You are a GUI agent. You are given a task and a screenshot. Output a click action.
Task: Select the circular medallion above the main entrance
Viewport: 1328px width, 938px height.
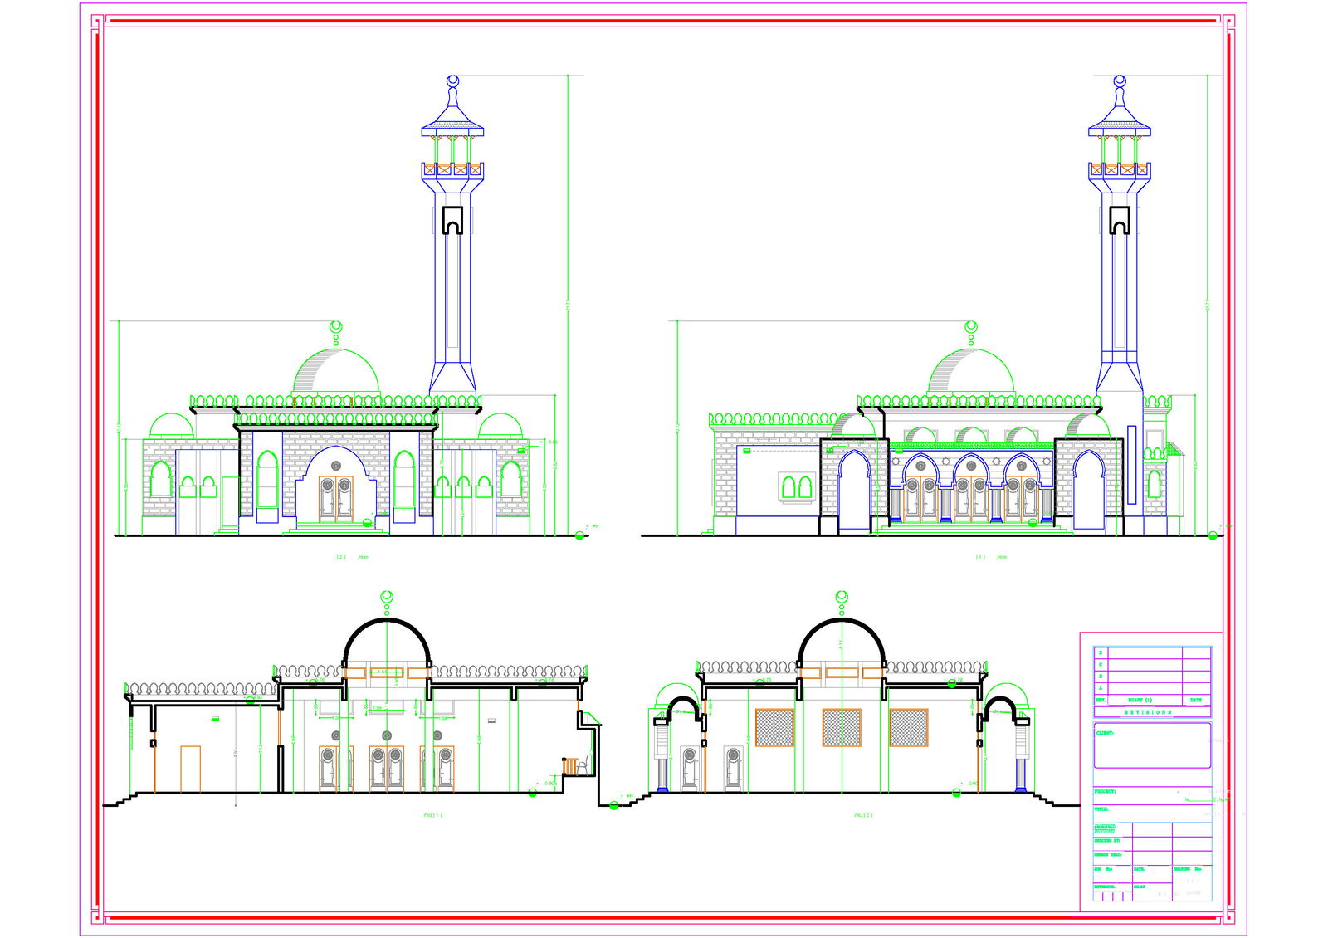336,466
